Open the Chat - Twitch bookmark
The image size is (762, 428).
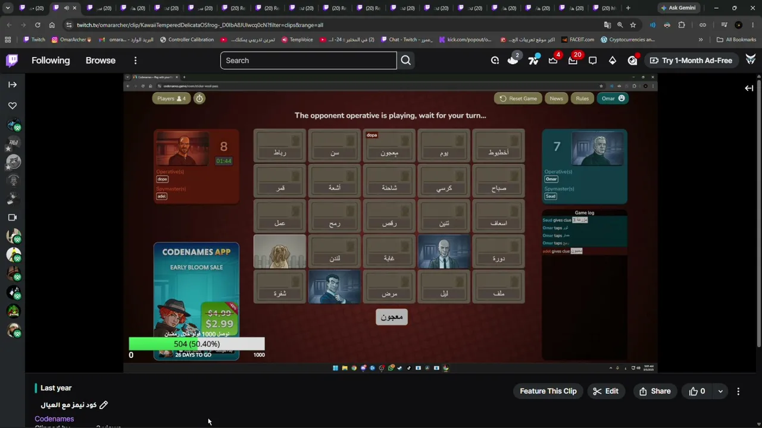406,40
